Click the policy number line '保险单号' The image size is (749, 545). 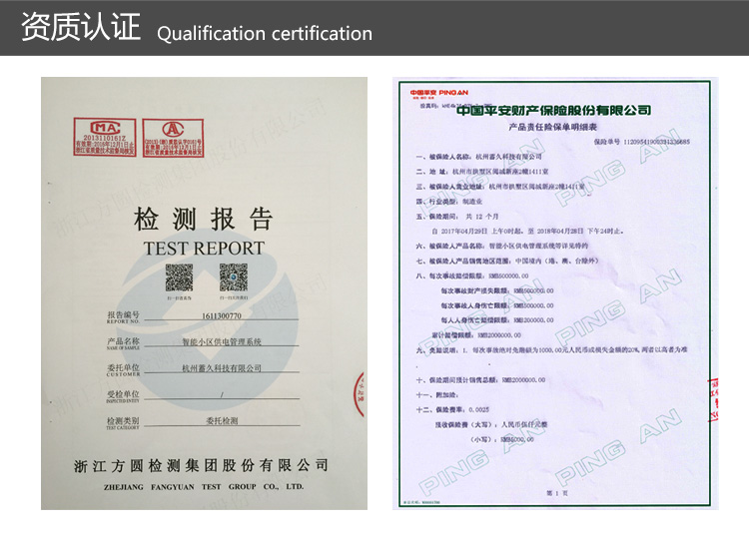pyautogui.click(x=641, y=142)
